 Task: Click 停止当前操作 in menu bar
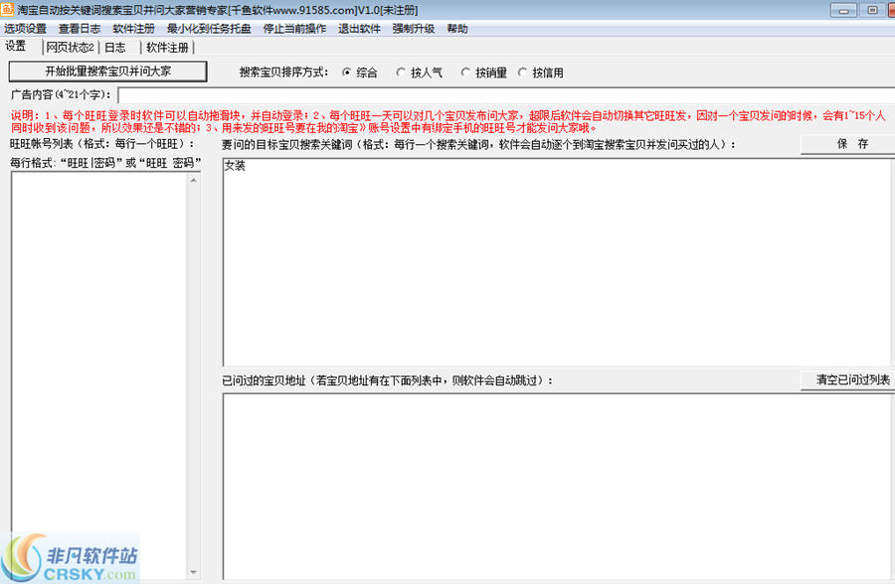coord(294,29)
